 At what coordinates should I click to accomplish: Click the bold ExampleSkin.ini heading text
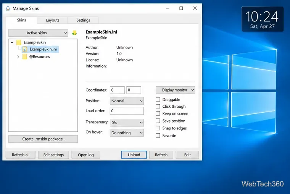101,32
